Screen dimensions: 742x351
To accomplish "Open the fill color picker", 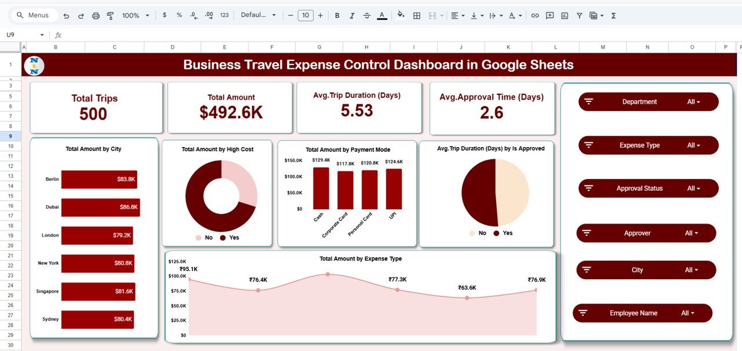I will pyautogui.click(x=401, y=16).
